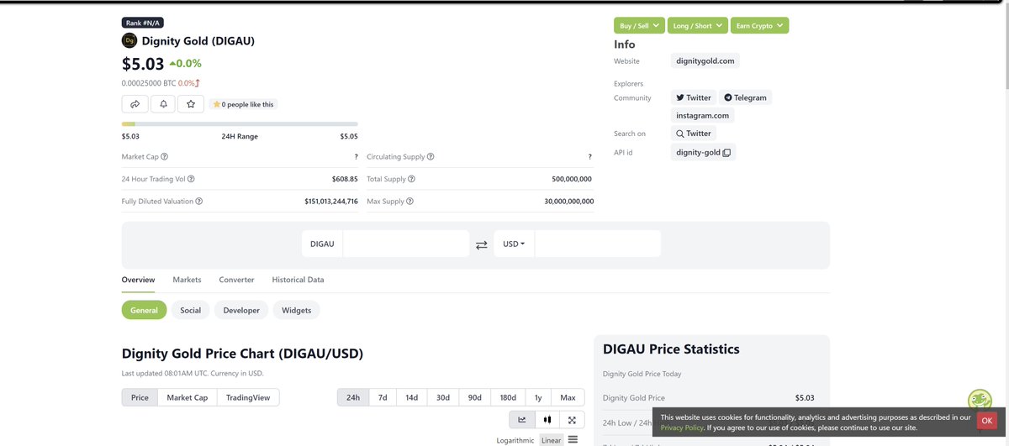Switch chart scale to Linear
Viewport: 1009px width, 446px height.
[551, 440]
